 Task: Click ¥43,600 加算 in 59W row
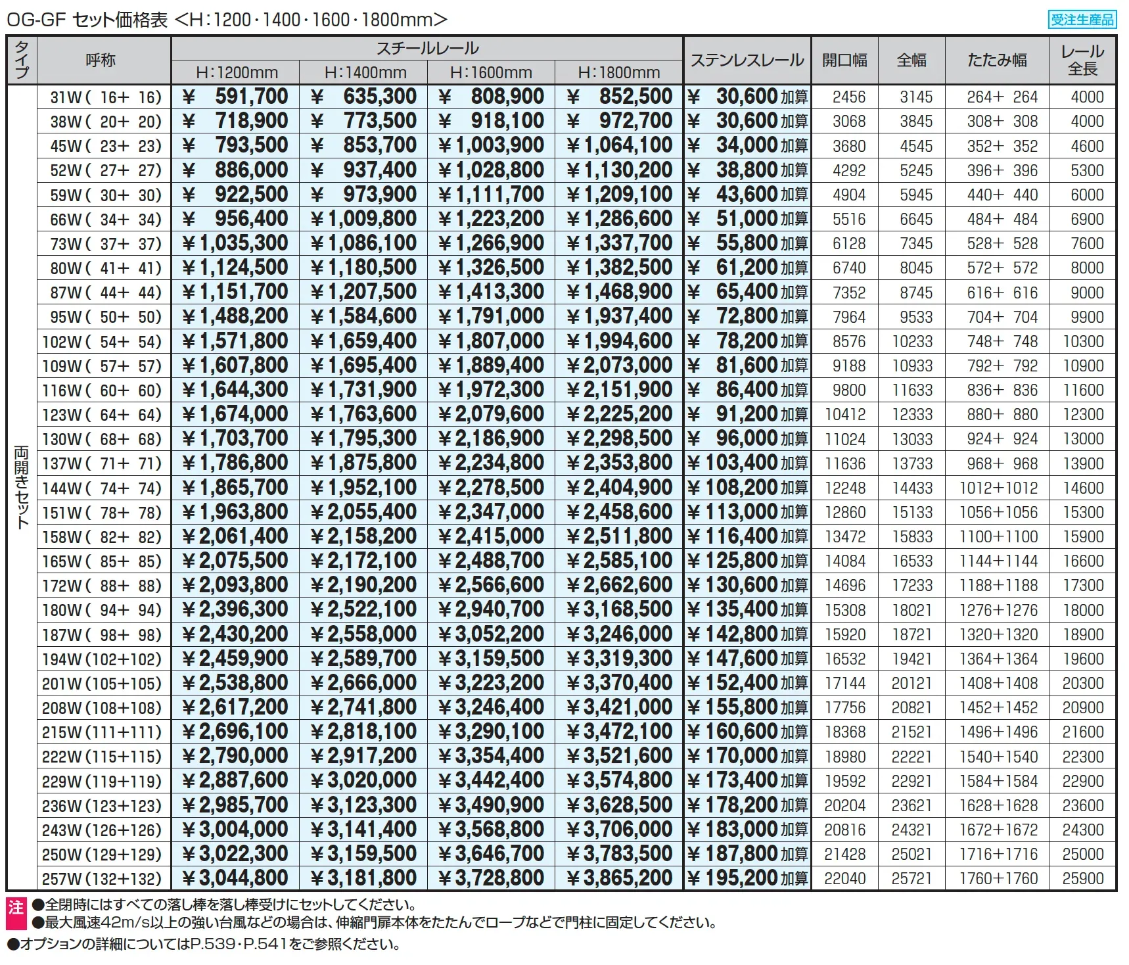click(748, 194)
